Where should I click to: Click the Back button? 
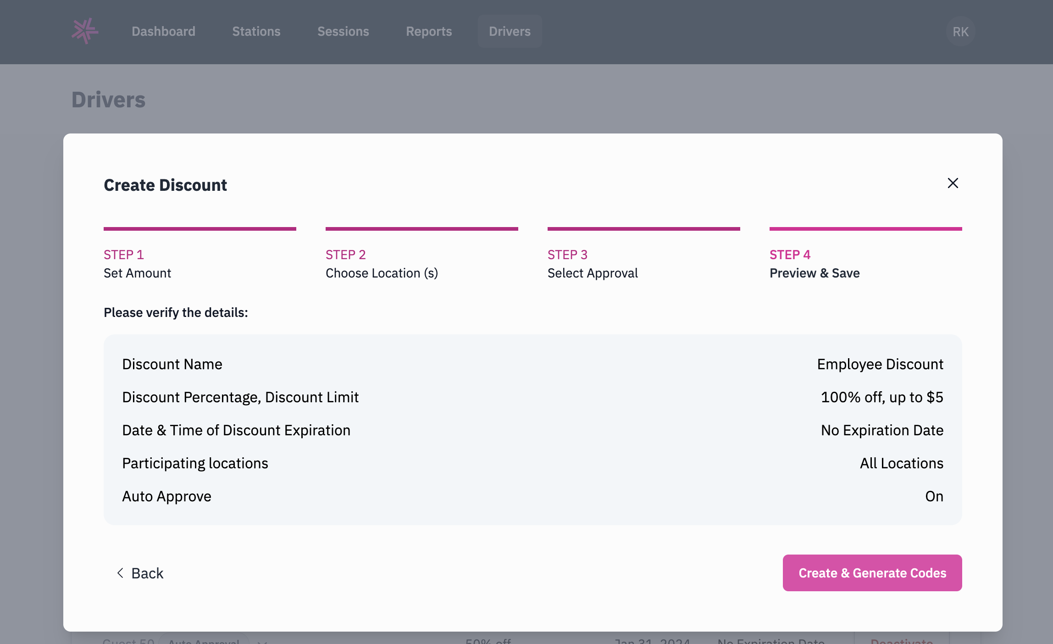tap(140, 573)
